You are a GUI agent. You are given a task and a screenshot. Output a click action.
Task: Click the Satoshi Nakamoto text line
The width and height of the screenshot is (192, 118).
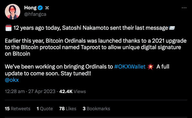90,28
